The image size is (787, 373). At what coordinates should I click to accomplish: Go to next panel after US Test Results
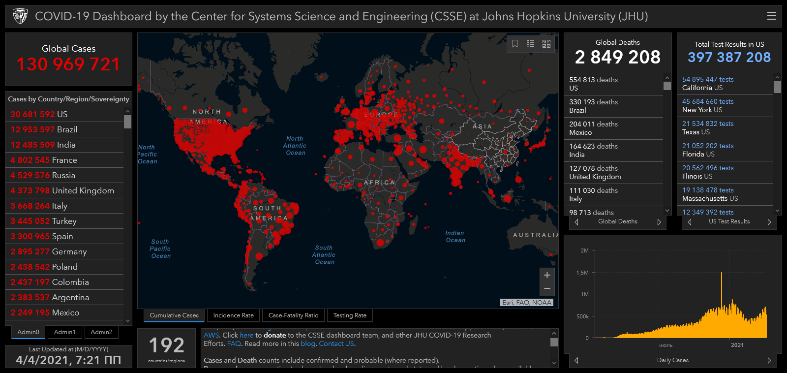[769, 222]
